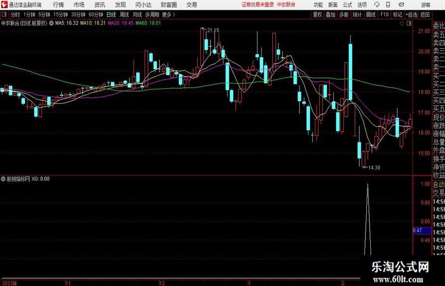This screenshot has width=445, height=286.
Task: Toggle the left sidebar panel icon
Action: tap(4, 15)
